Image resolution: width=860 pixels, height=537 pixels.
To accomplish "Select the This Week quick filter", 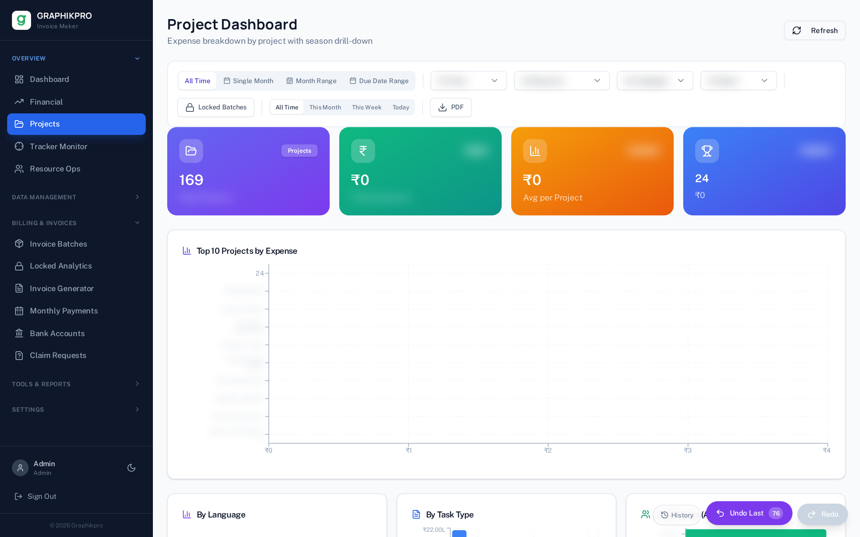I will (367, 107).
